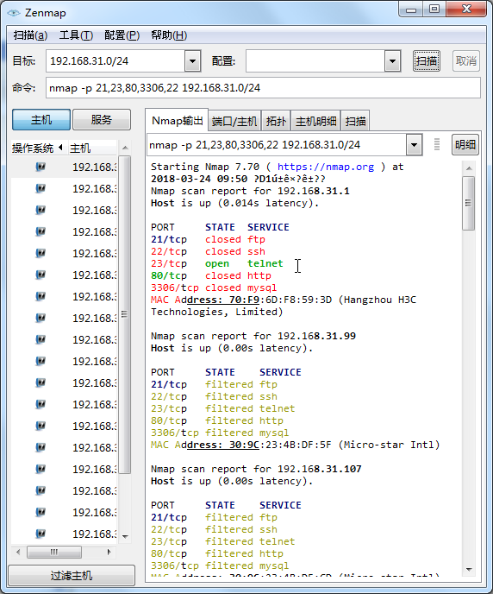Select the highlighted top host OS icon
This screenshot has height=594, width=493.
pyautogui.click(x=41, y=167)
